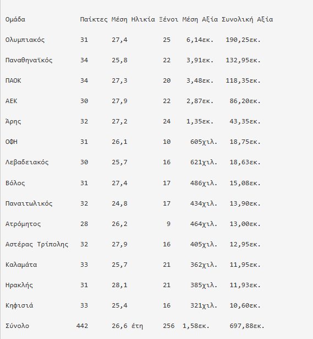Click the Ομάδα column header
The image size is (313, 339).
[15, 19]
